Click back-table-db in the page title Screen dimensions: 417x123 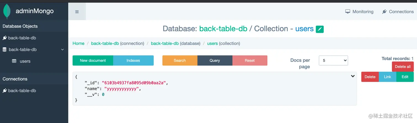pos(223,29)
